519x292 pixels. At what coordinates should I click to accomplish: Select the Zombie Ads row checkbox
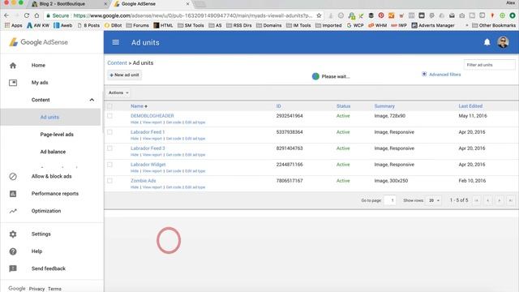[109, 181]
